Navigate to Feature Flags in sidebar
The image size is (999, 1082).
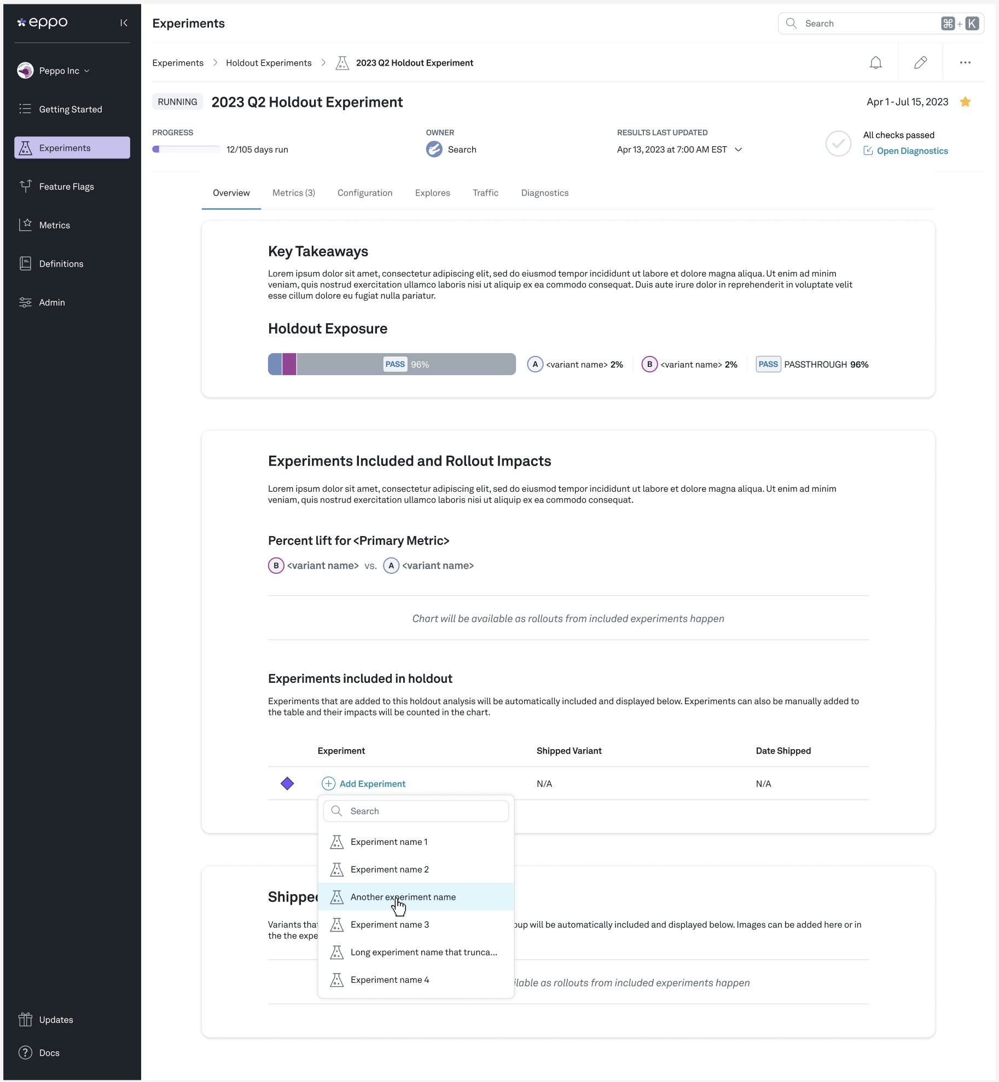66,186
